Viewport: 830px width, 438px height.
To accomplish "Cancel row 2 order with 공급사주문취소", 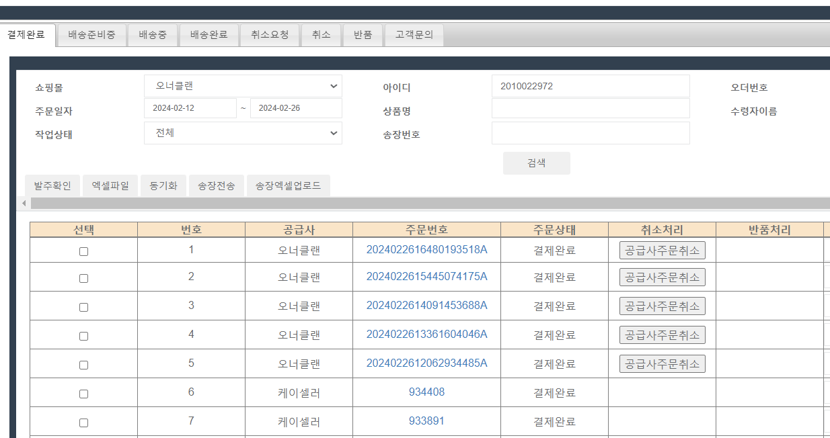I will [662, 277].
